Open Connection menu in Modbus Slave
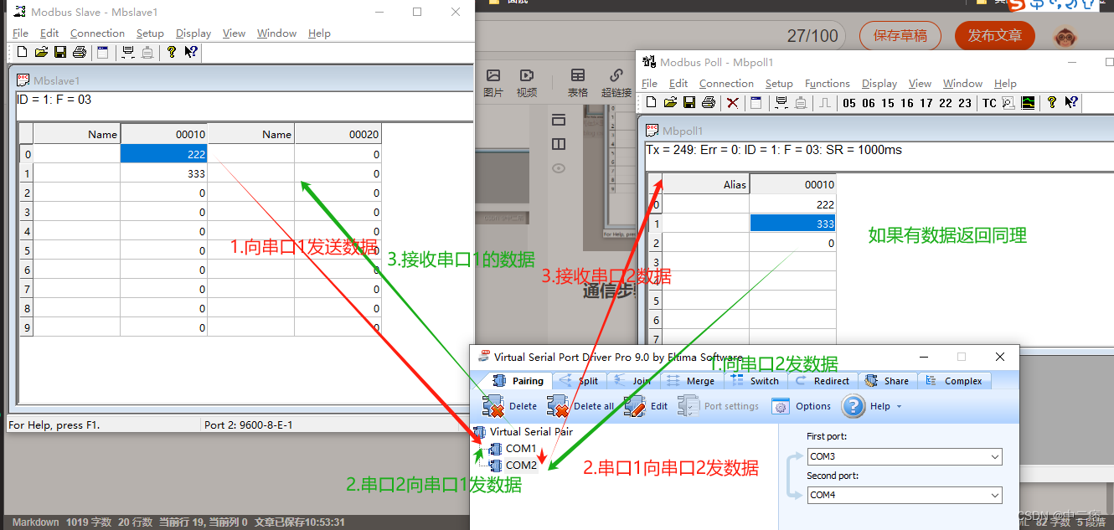Screen dimensions: 1114x530 click(x=97, y=33)
